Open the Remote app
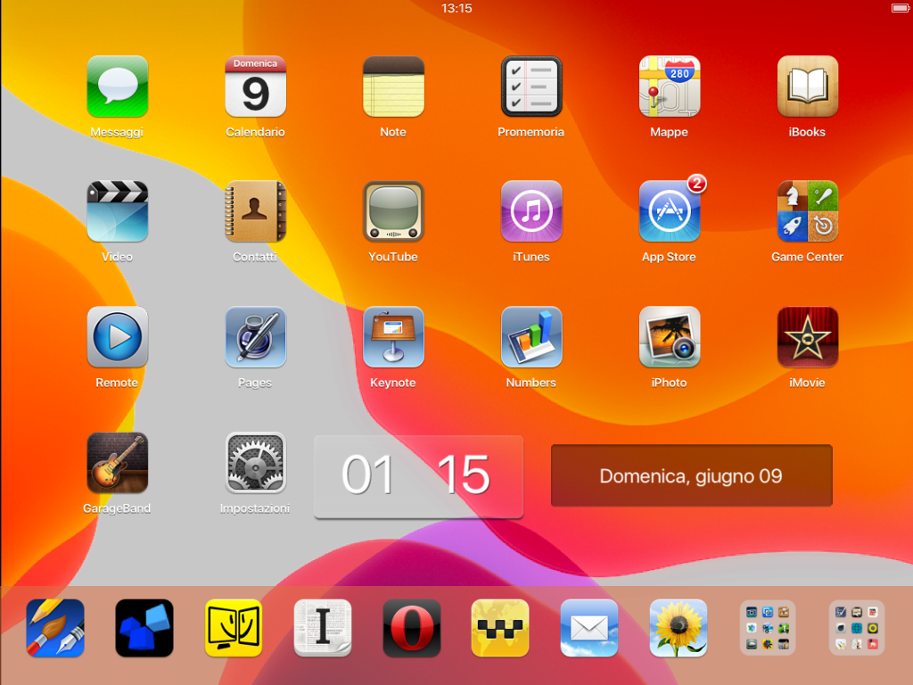This screenshot has height=685, width=913. [117, 337]
